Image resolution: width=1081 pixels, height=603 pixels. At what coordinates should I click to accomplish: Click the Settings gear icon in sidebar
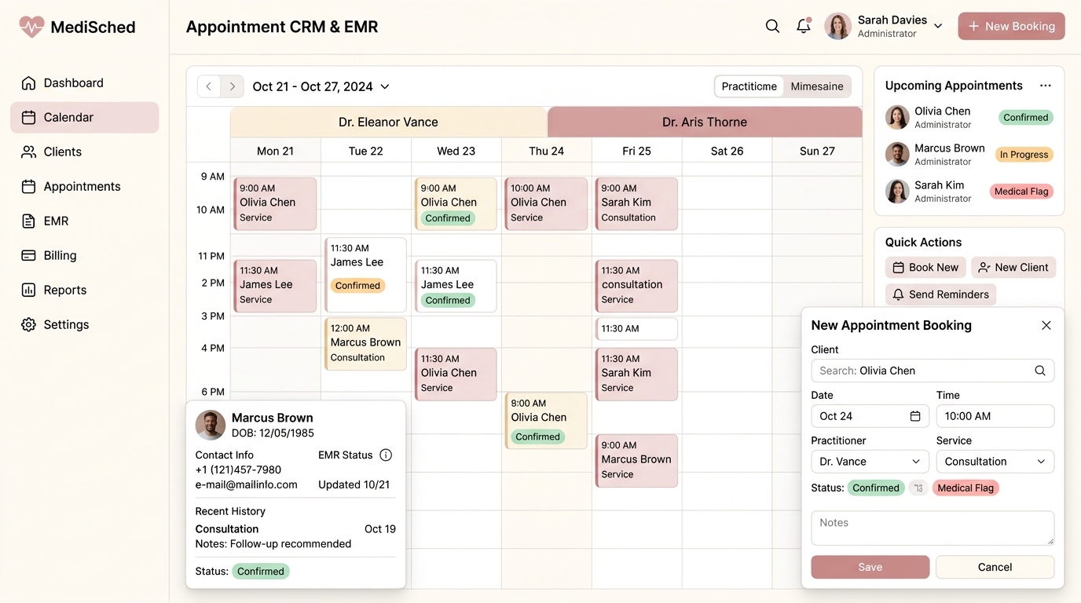click(x=29, y=325)
